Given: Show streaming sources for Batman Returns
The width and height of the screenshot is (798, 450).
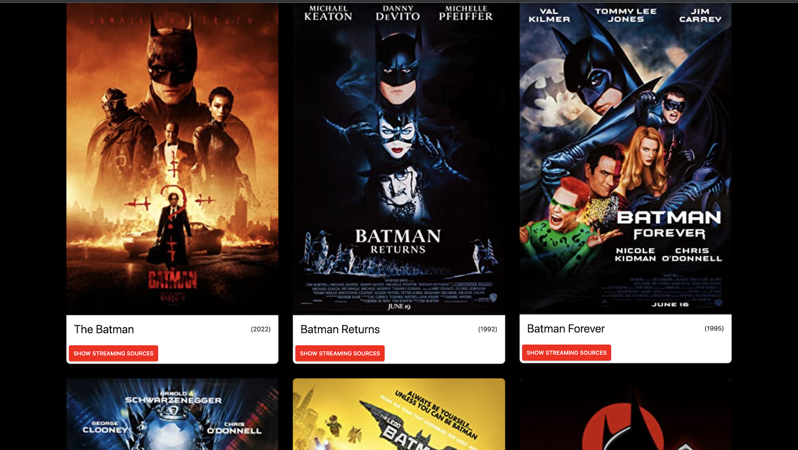Looking at the screenshot, I should coord(340,353).
